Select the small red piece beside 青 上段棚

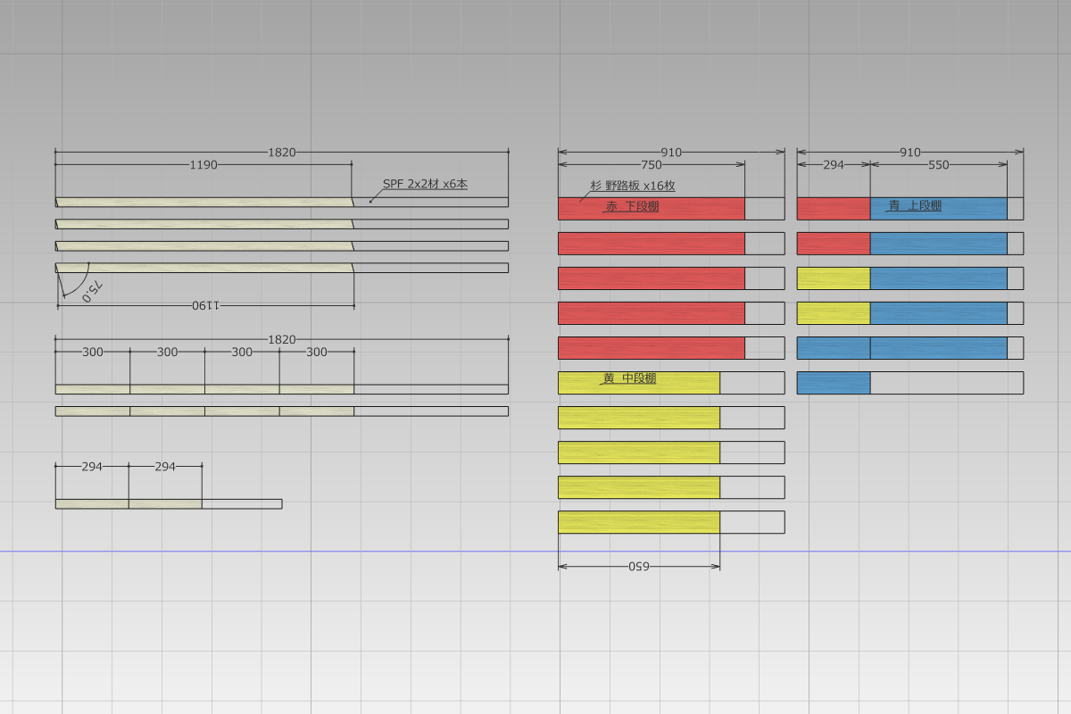[x=834, y=208]
